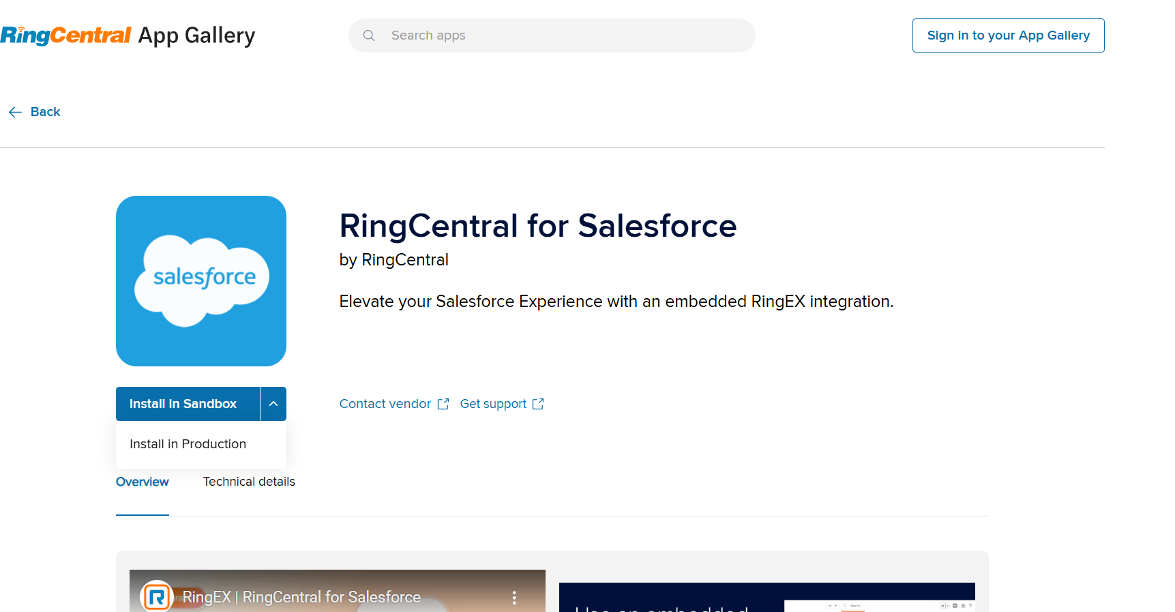Image resolution: width=1175 pixels, height=612 pixels.
Task: Open the Get support link
Action: [493, 404]
